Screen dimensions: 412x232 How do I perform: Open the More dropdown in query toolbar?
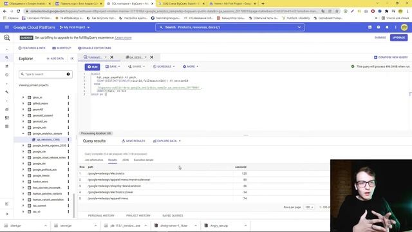pyautogui.click(x=191, y=66)
